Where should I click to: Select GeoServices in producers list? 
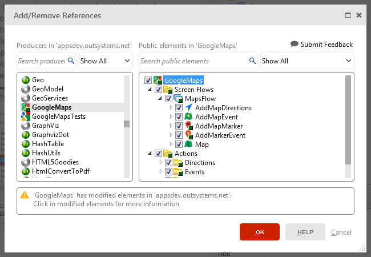pyautogui.click(x=50, y=98)
